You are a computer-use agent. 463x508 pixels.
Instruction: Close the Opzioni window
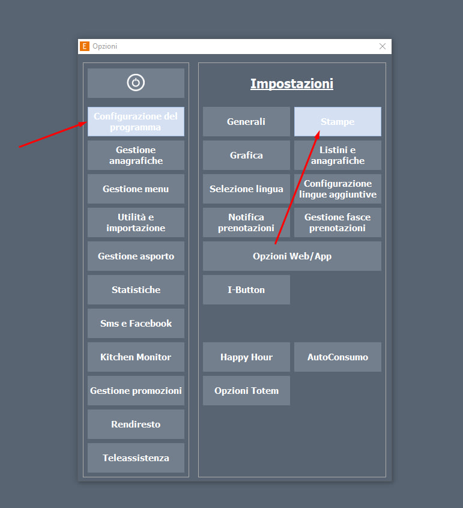(383, 46)
